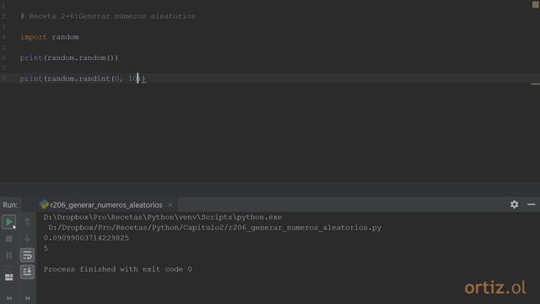Click the Down the stack trace arrow

[27, 238]
